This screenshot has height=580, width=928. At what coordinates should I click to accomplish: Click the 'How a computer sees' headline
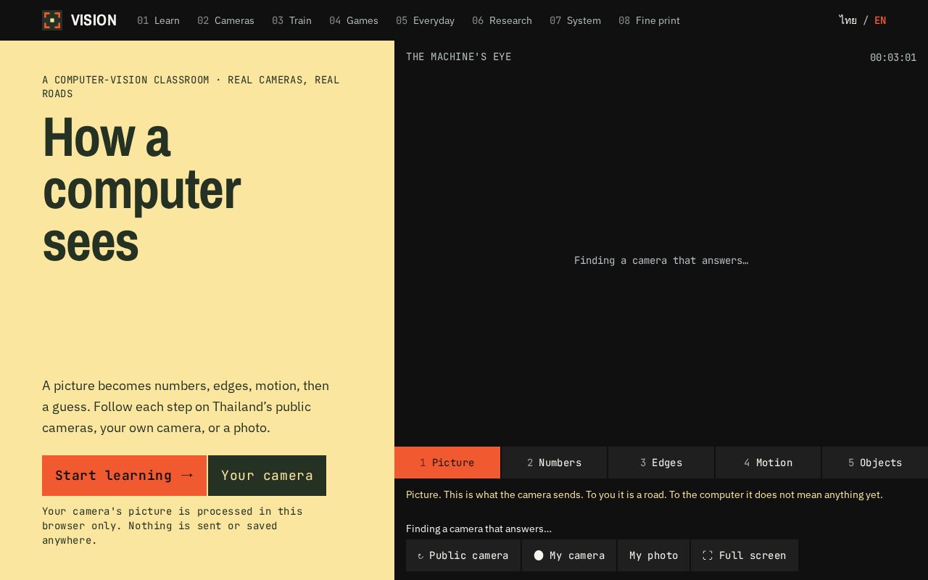coord(141,189)
